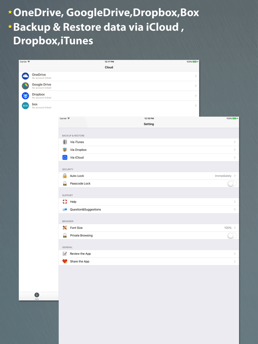The height and width of the screenshot is (344, 258).
Task: Click the 12:17 PM clock in Cloud
Action: click(x=109, y=62)
